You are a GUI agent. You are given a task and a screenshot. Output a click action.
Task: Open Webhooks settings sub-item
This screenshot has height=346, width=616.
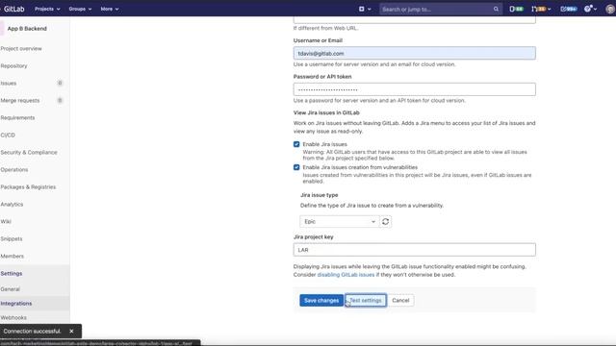click(x=13, y=317)
